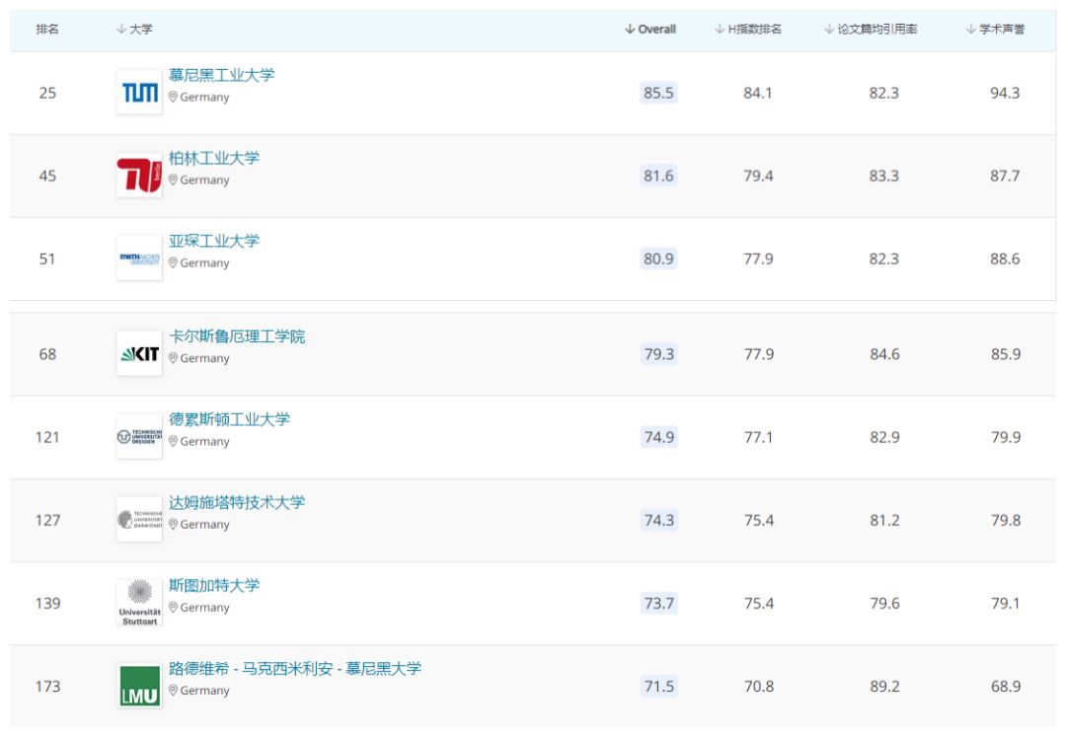Click rank number 127
Screen dimensions: 1066x737
tap(47, 520)
